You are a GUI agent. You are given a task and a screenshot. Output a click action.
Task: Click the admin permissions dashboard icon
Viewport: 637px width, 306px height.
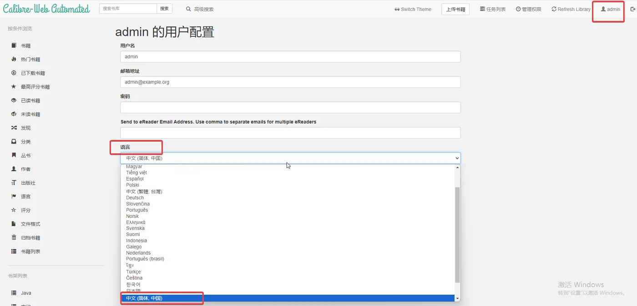[518, 9]
